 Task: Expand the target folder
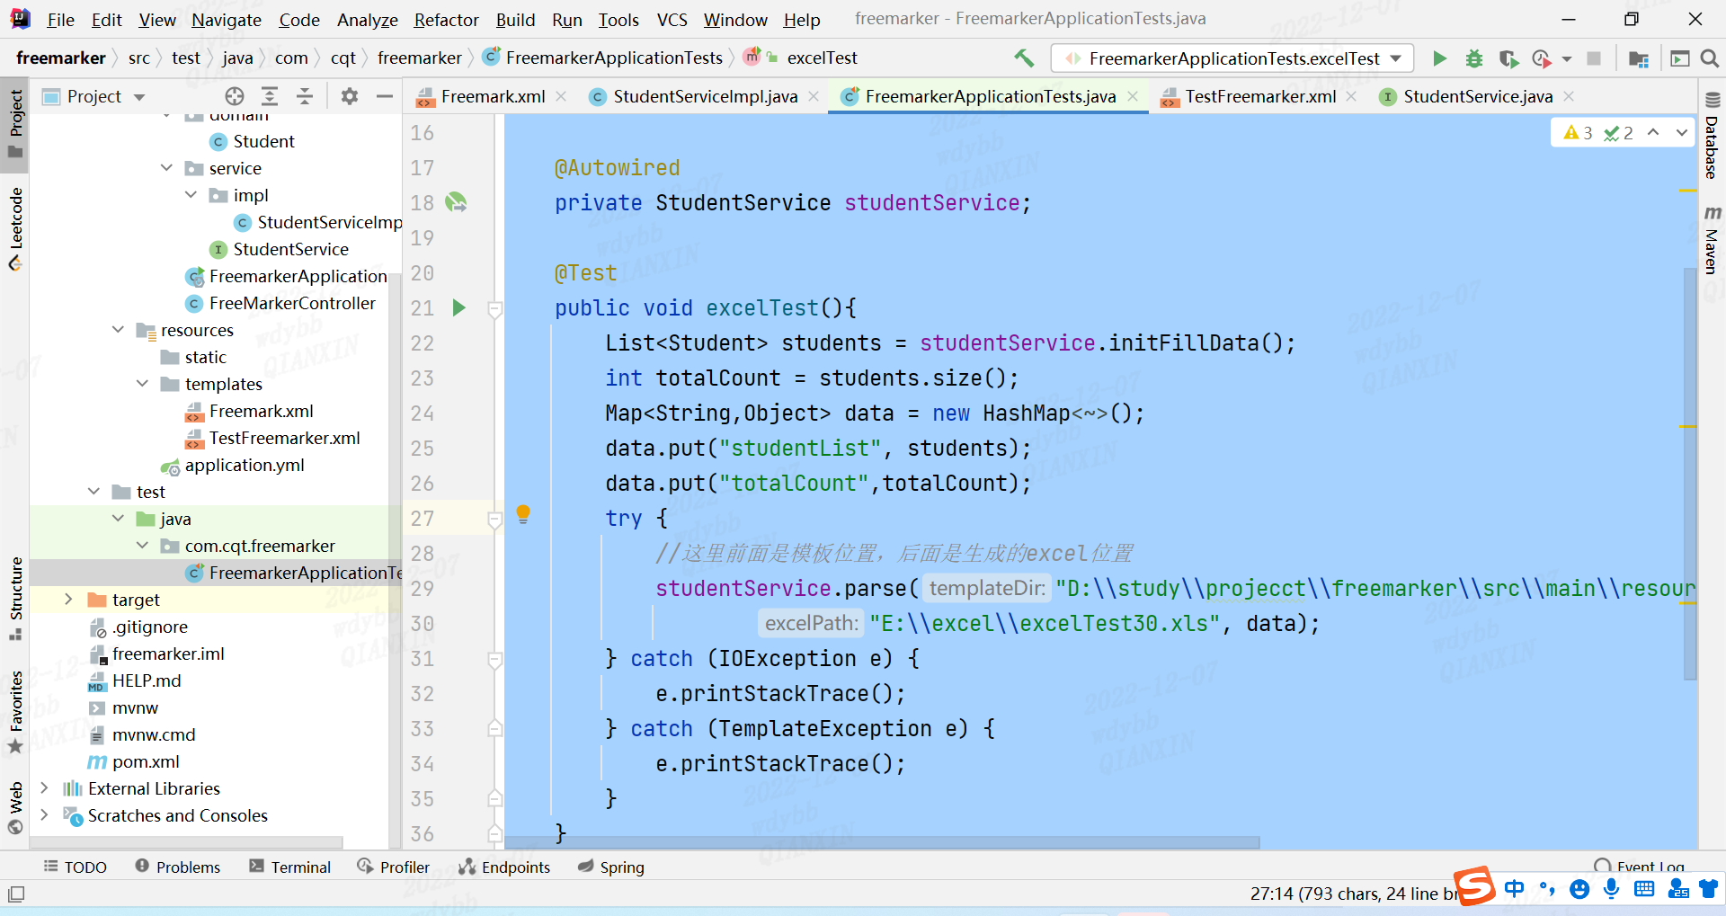(68, 600)
